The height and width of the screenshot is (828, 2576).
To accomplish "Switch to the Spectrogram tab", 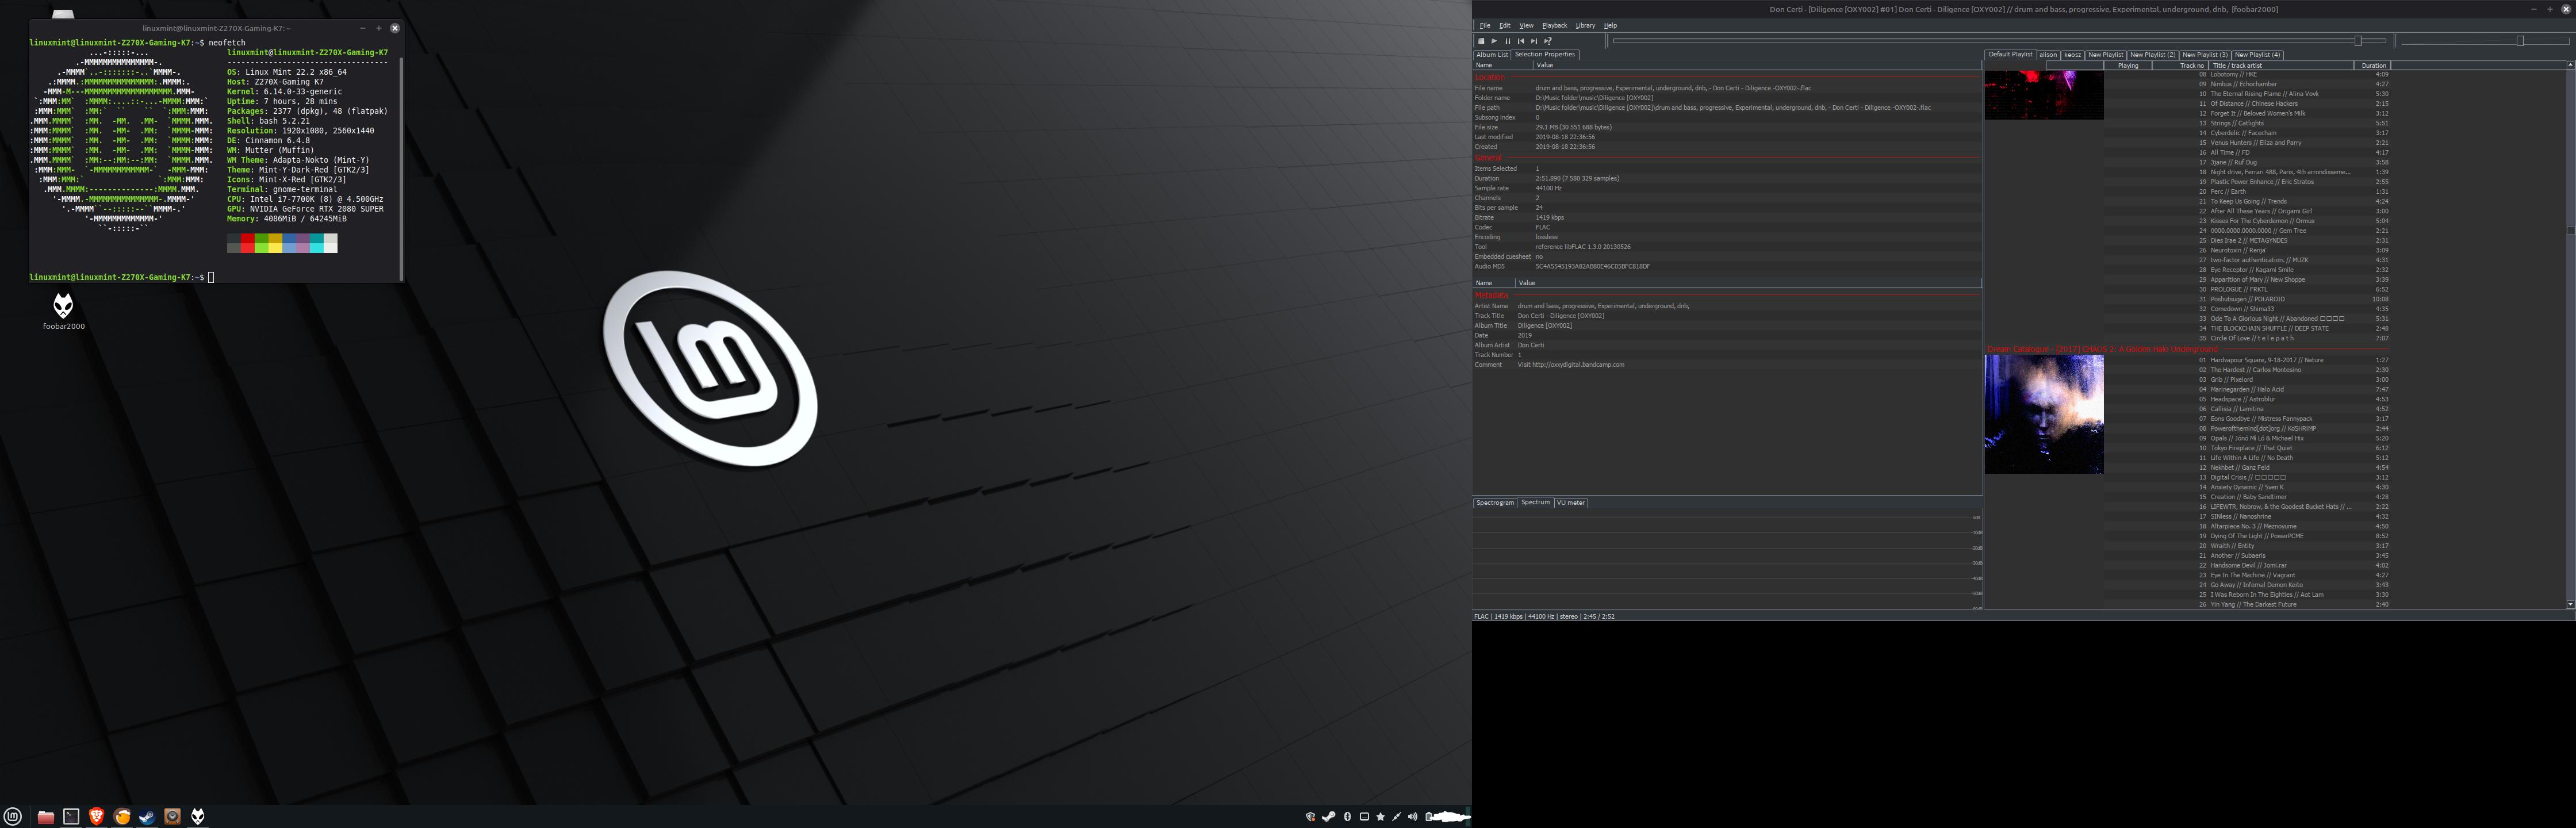I will pyautogui.click(x=1495, y=503).
